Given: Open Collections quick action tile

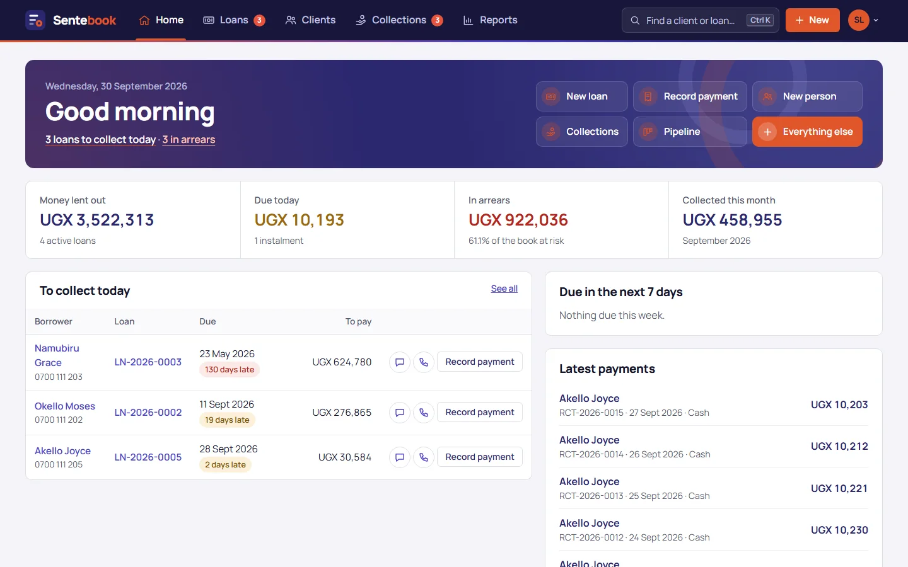Looking at the screenshot, I should point(582,132).
